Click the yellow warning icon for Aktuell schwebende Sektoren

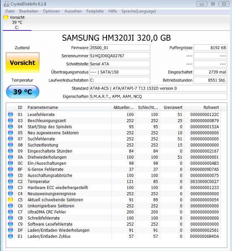tap(10, 200)
